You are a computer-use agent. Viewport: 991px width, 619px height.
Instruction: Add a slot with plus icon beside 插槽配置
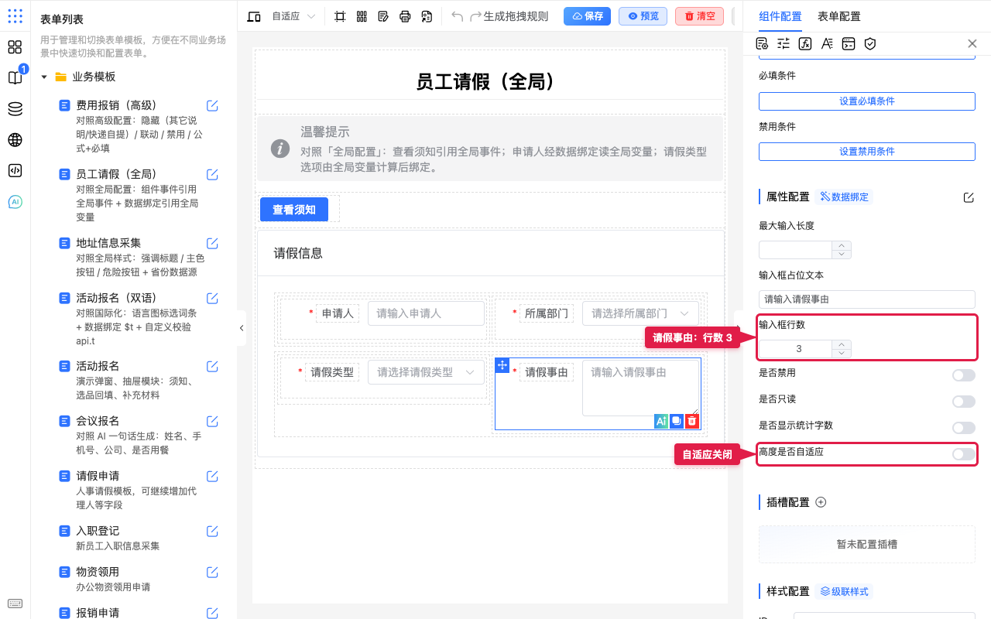click(x=821, y=502)
